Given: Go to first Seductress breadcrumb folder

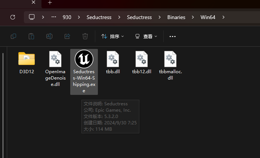Looking at the screenshot, I should [x=99, y=17].
